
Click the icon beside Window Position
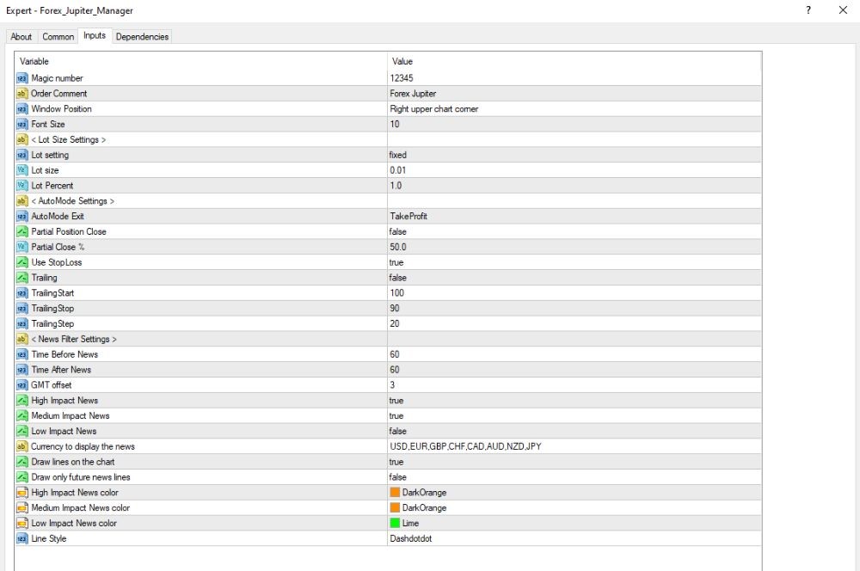click(x=22, y=109)
